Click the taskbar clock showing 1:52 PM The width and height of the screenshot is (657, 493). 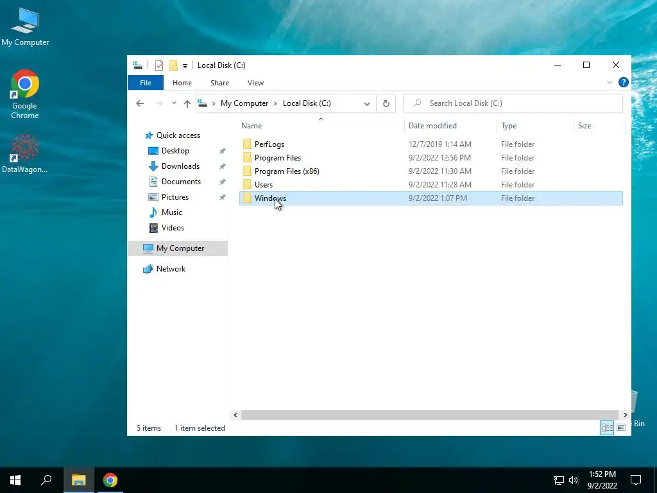602,480
